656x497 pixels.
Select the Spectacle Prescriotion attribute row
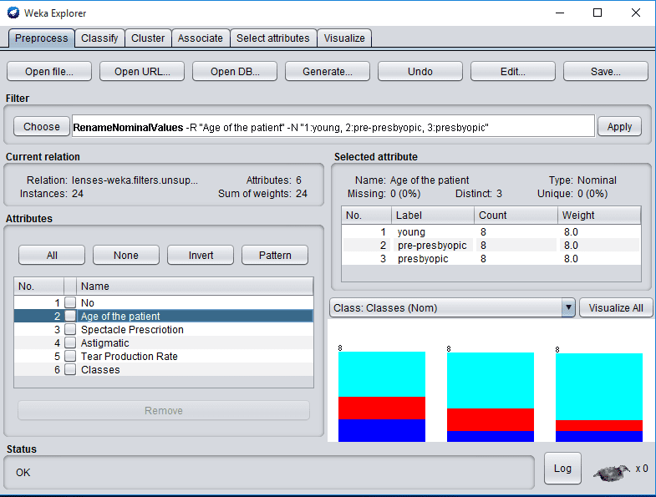164,329
